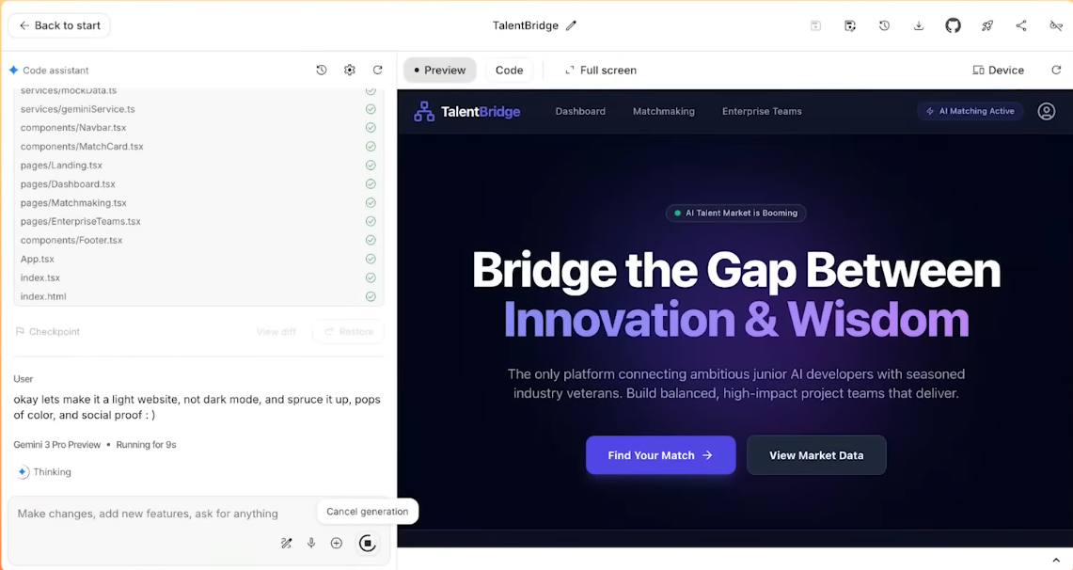Open the Device preview selector
Image resolution: width=1073 pixels, height=570 pixels.
(x=998, y=70)
